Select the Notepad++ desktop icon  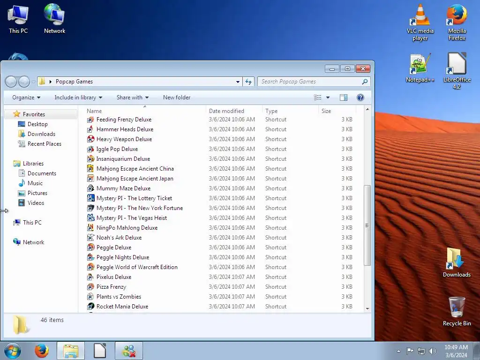pos(420,68)
